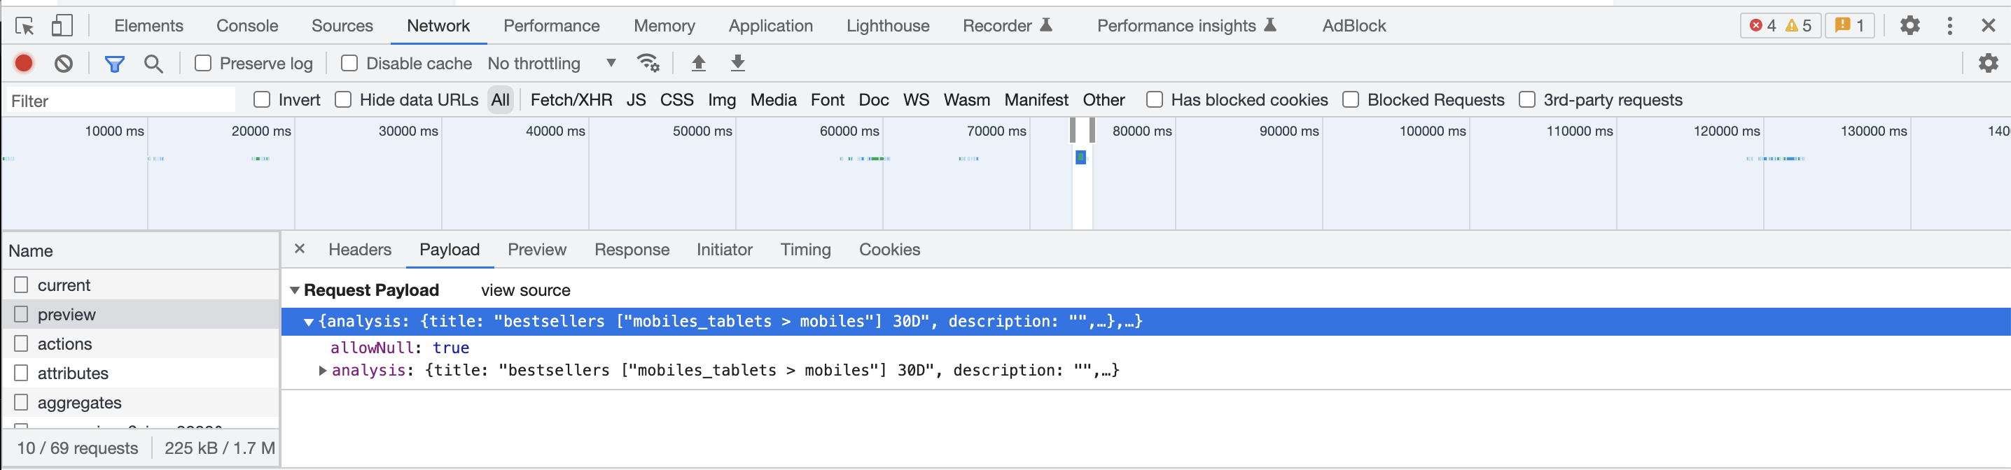Viewport: 2011px width, 470px height.
Task: Expand the nested analysis object
Action: click(x=322, y=371)
